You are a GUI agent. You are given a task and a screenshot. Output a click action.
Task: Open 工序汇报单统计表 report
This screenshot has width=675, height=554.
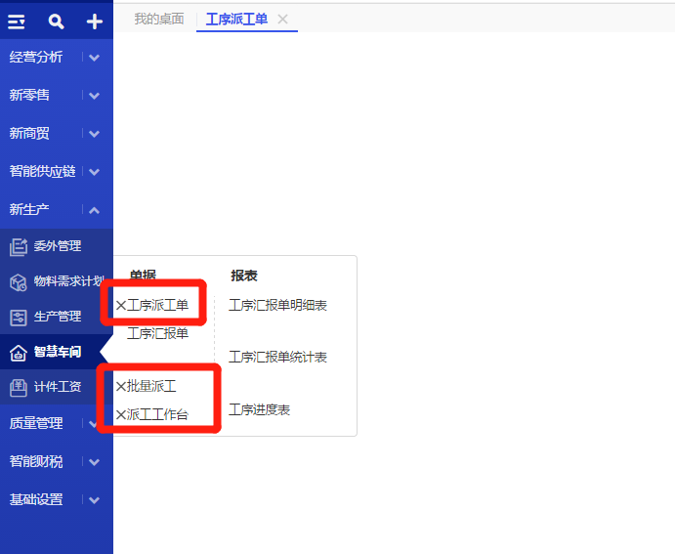click(x=277, y=358)
